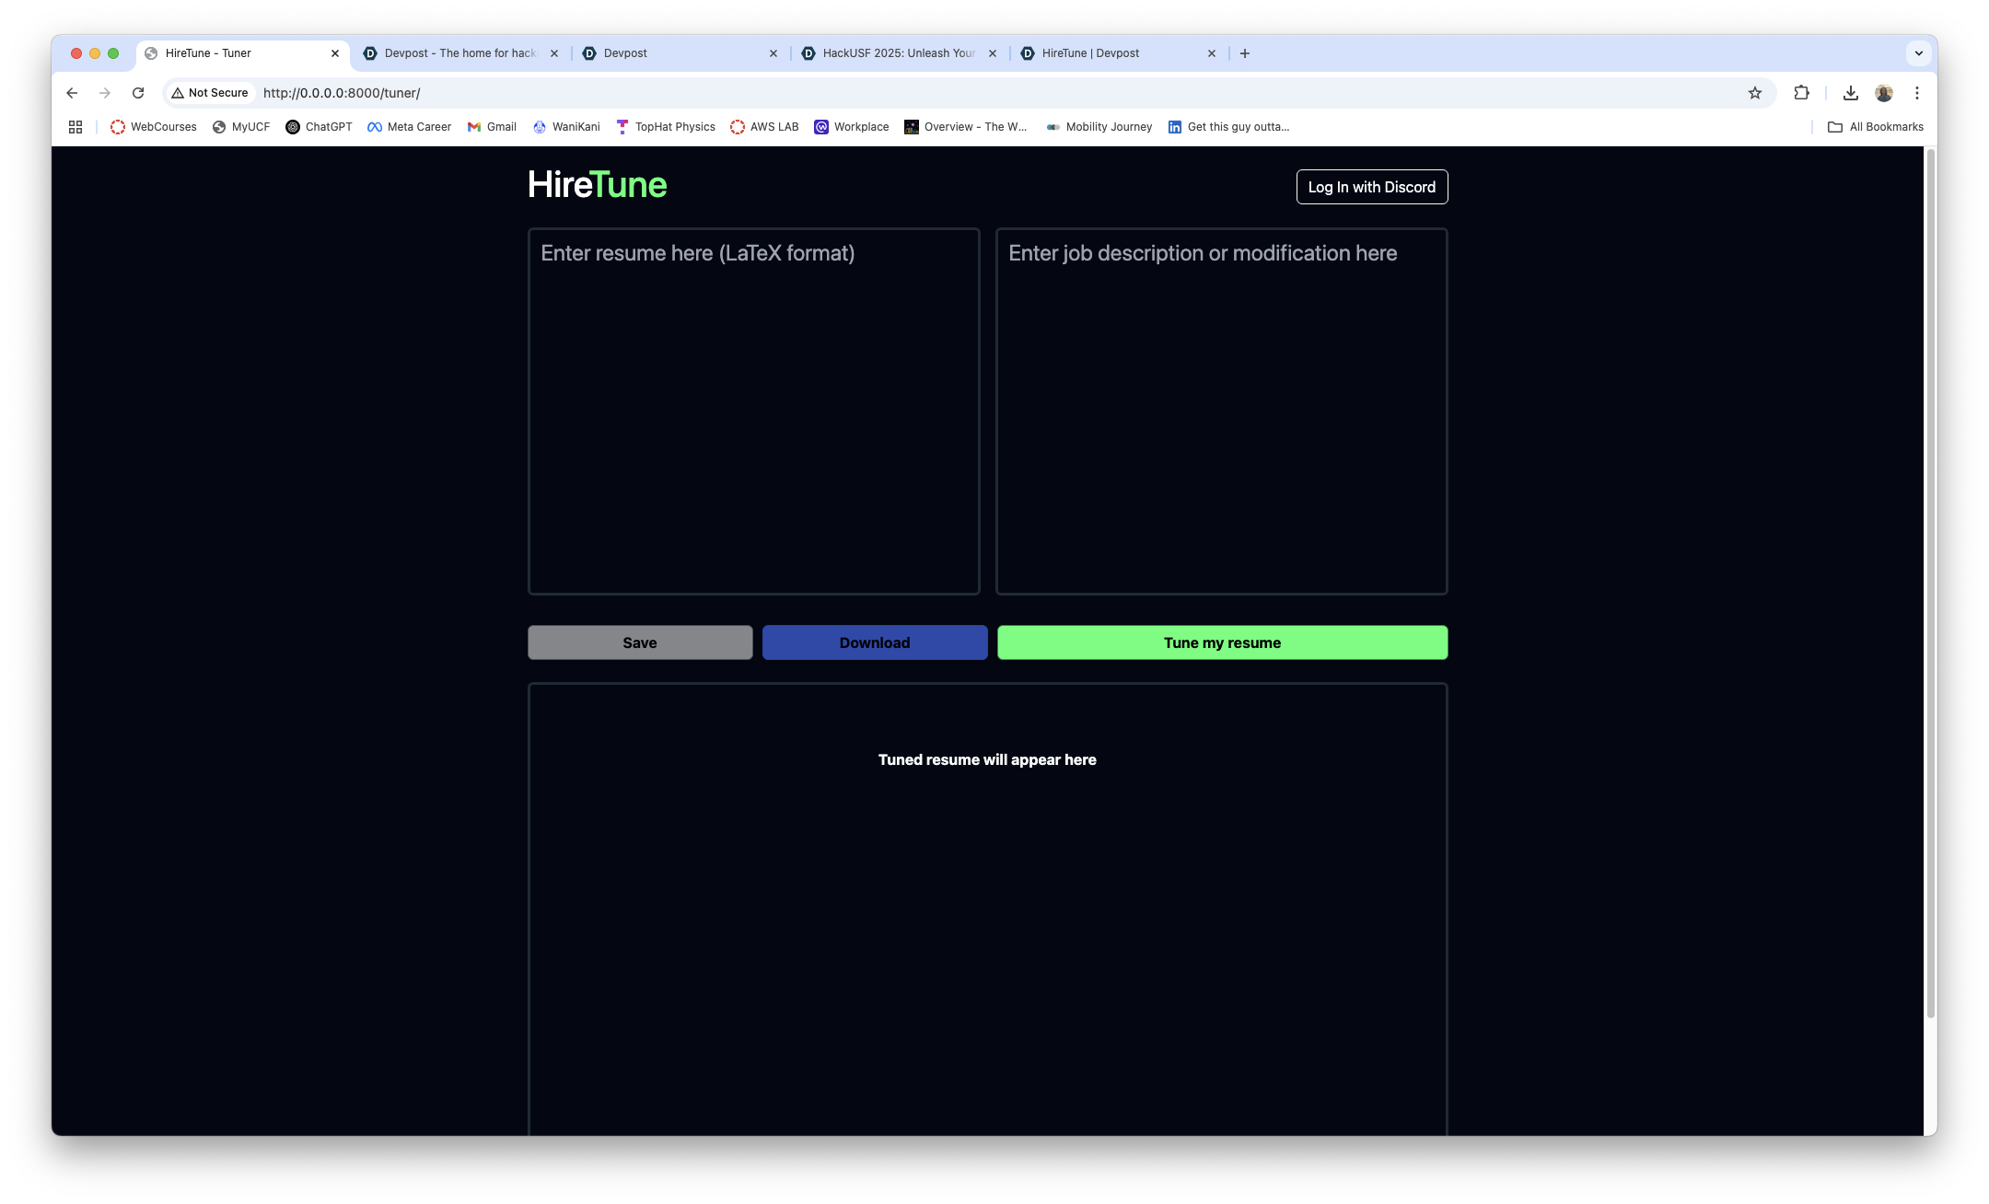Screen dimensions: 1989x1204
Task: Switch to HireTune | Devpost tab
Action: [x=1090, y=53]
